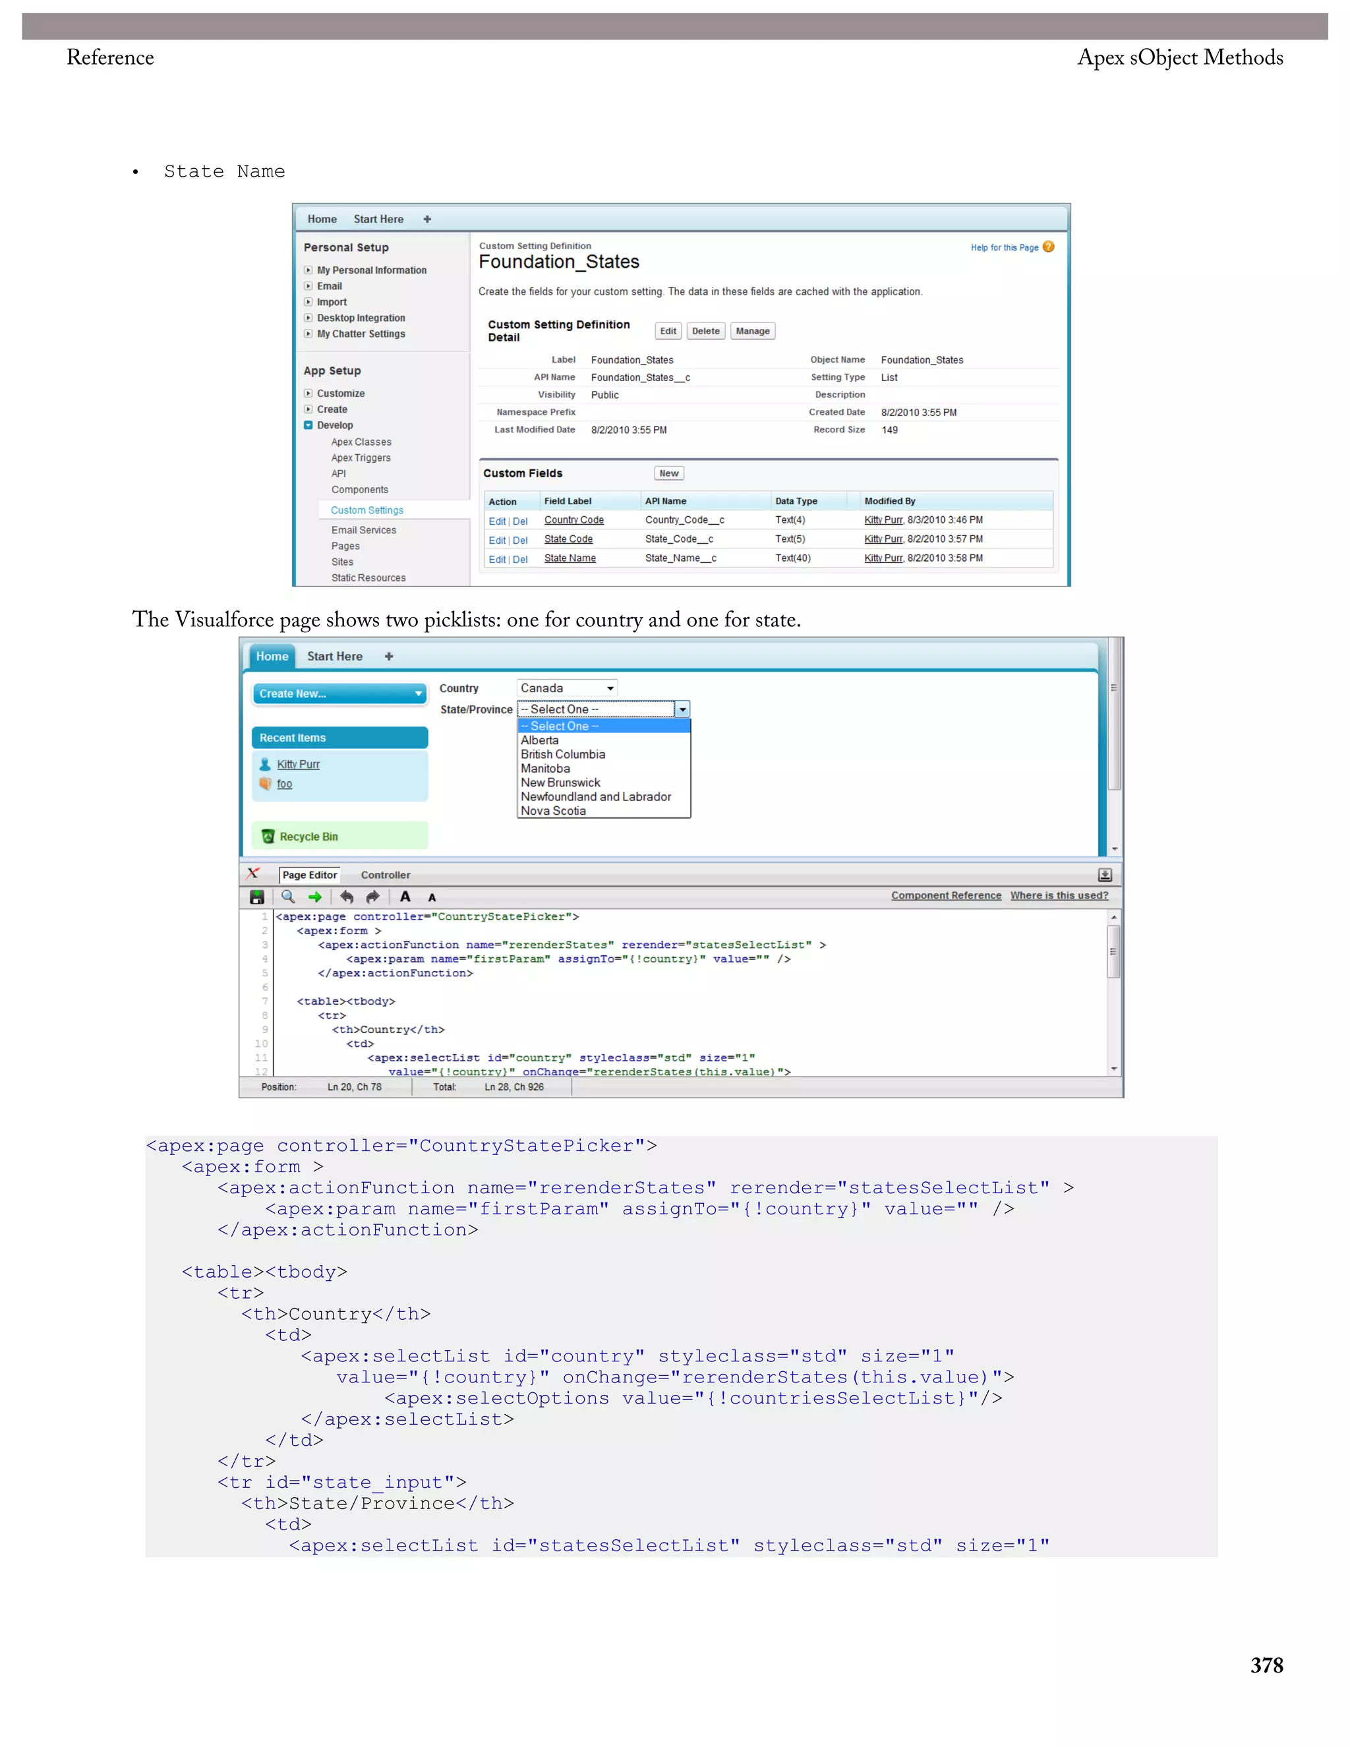1350x1747 pixels.
Task: Click the Edit button for the custom setting
Action: (x=668, y=330)
